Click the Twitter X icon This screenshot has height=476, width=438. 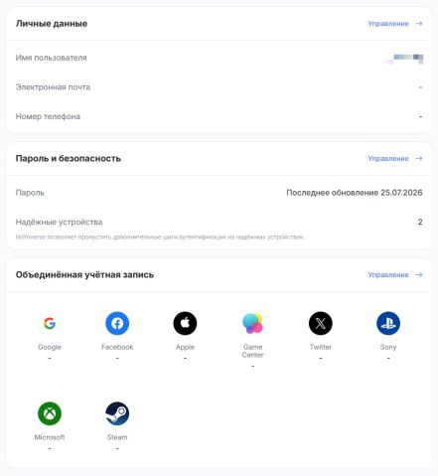[321, 323]
